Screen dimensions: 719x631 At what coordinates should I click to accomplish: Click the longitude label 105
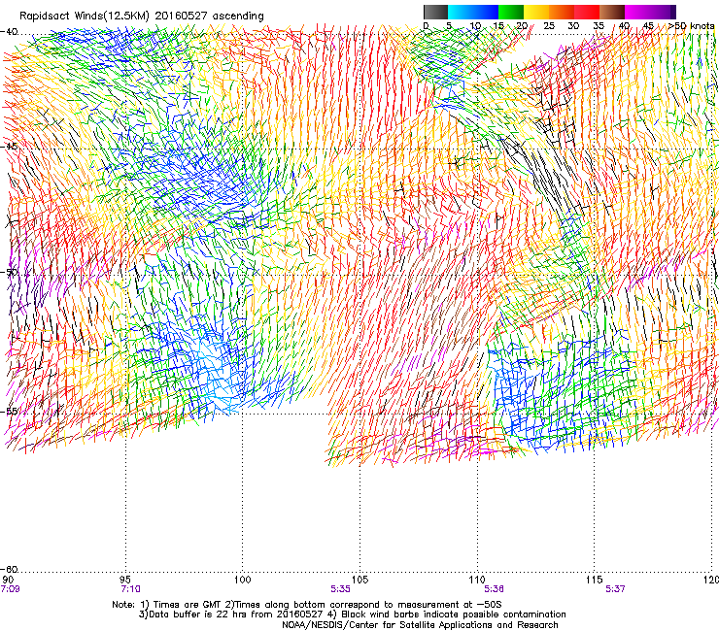[x=359, y=580]
